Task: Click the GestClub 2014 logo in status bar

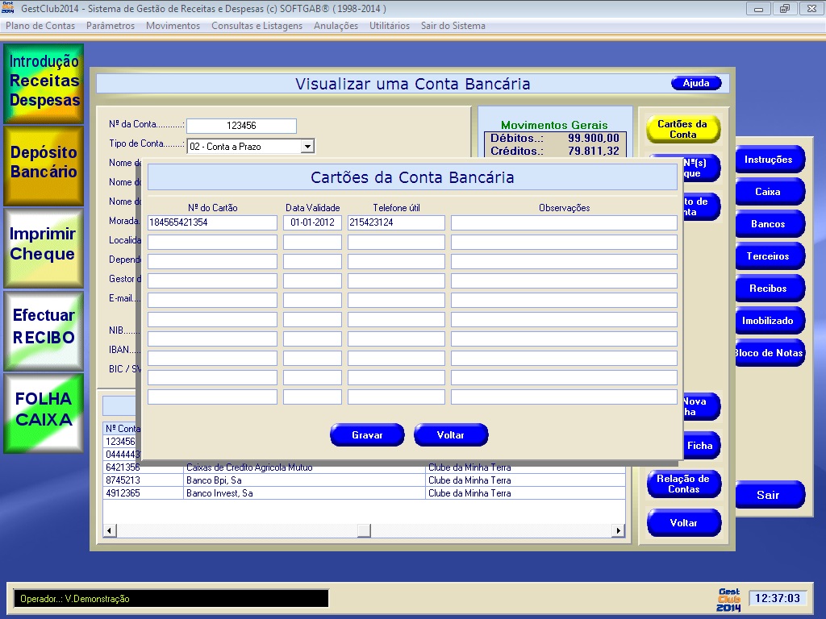Action: point(728,599)
